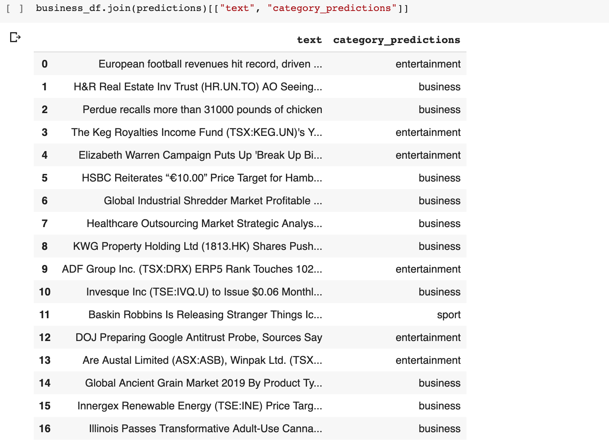Screen dimensions: 609x444
Task: Click the Elizabeth Warren Campaign text cell
Action: pos(200,155)
